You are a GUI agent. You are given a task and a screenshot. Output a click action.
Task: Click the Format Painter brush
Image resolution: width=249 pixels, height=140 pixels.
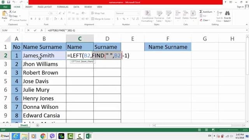click(11, 20)
